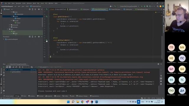Open the Refactor menu
Viewport: 189px width, 106px height.
pos(29,3)
